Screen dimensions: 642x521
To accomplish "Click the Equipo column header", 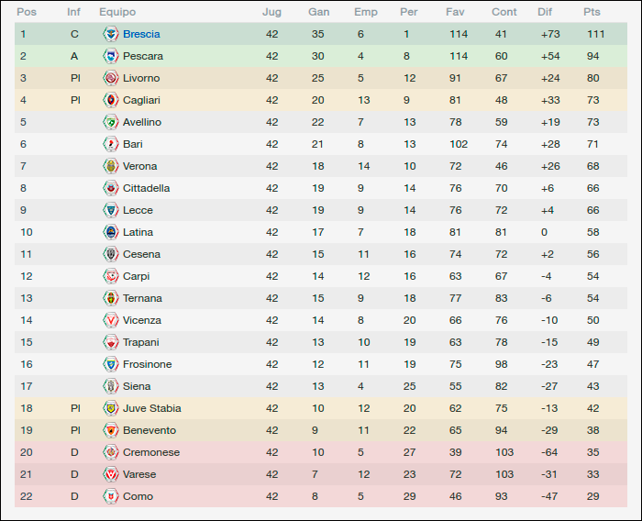I will pyautogui.click(x=117, y=12).
